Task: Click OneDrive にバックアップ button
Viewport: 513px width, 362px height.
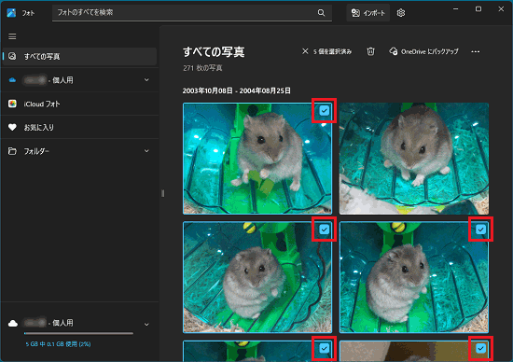Action: click(423, 51)
